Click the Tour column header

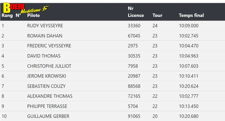(157, 15)
